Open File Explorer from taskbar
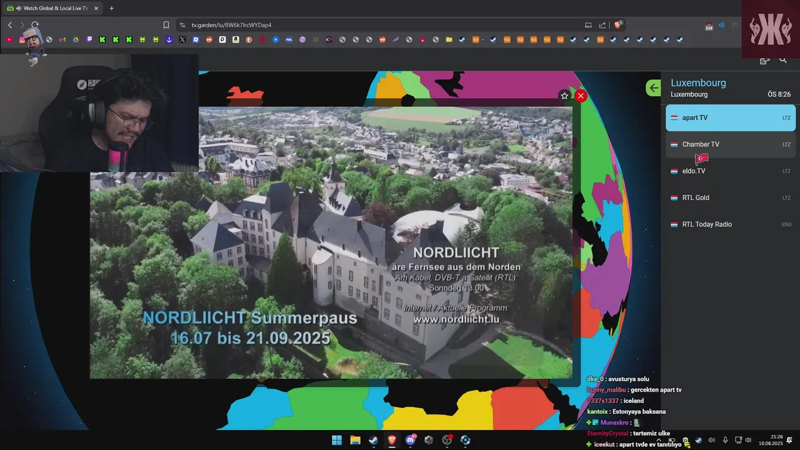Screen dimensions: 800x450 pos(355,440)
